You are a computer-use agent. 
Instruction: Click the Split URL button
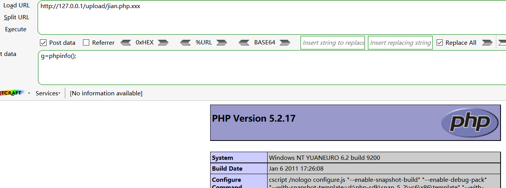[x=17, y=17]
